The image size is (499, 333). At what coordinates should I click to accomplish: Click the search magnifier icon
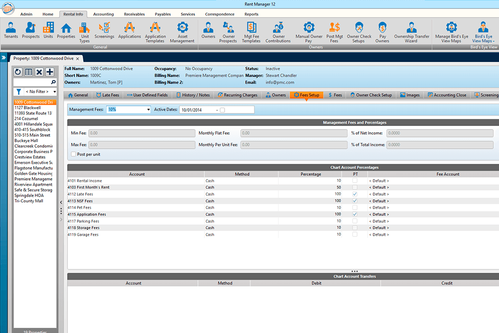pos(53,82)
